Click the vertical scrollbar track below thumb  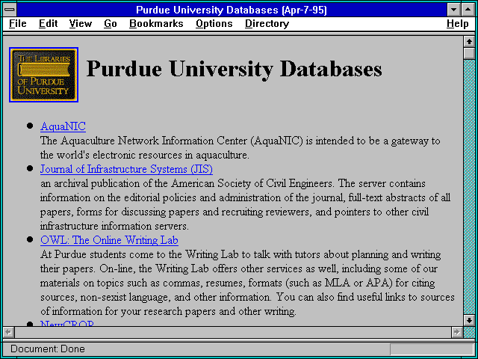(x=469, y=186)
